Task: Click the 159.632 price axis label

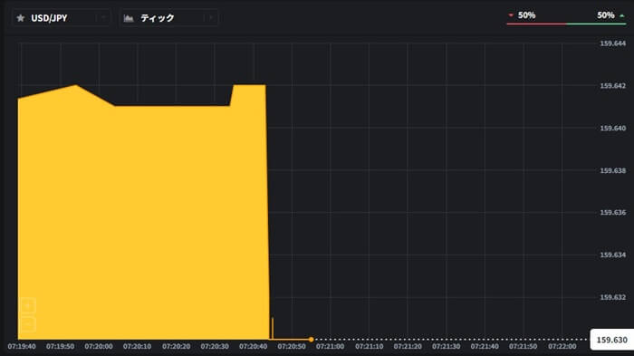Action: pyautogui.click(x=612, y=297)
